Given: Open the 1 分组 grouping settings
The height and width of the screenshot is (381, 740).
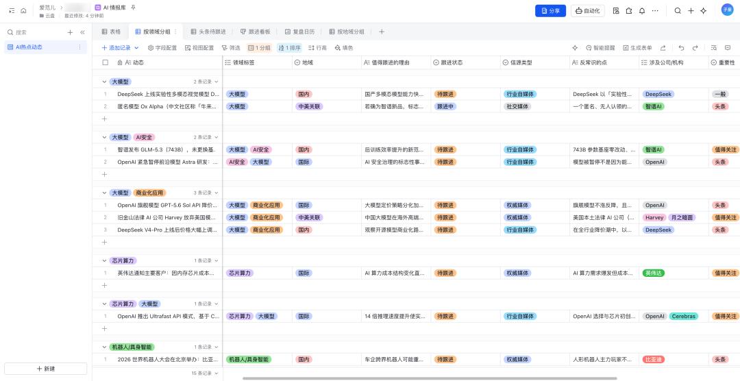Looking at the screenshot, I should click(259, 48).
